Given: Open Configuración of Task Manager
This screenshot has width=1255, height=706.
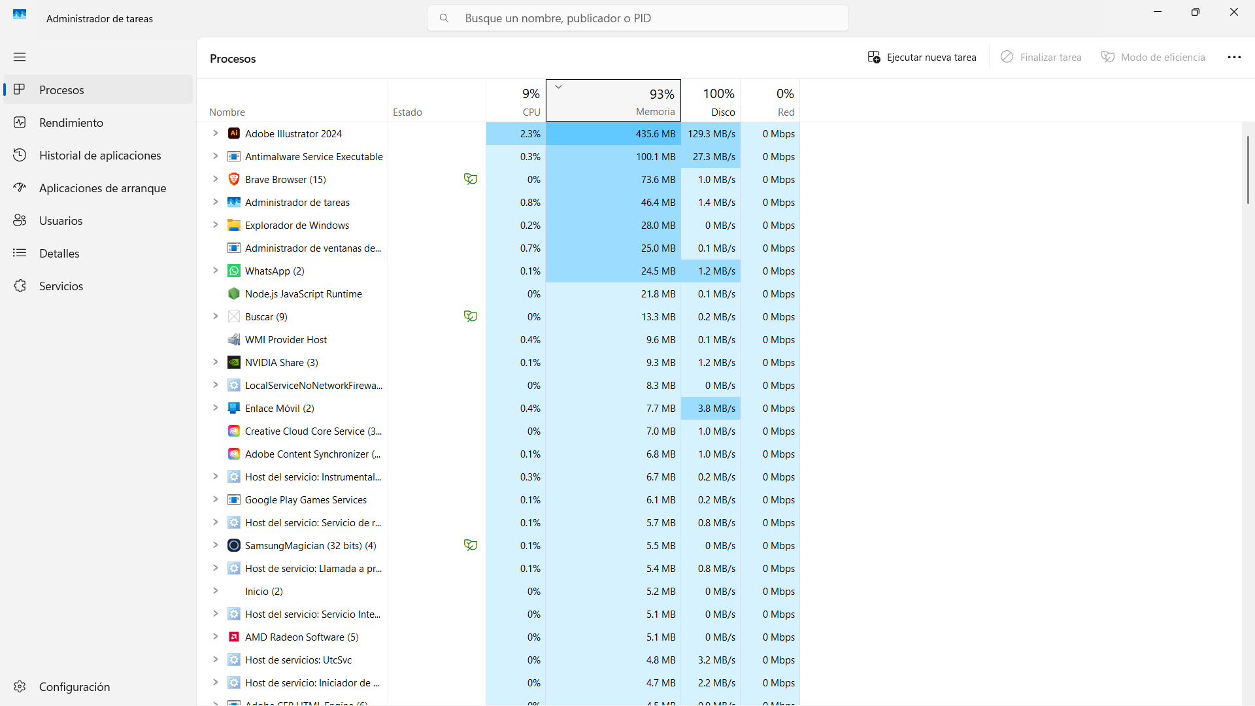Looking at the screenshot, I should [x=74, y=686].
